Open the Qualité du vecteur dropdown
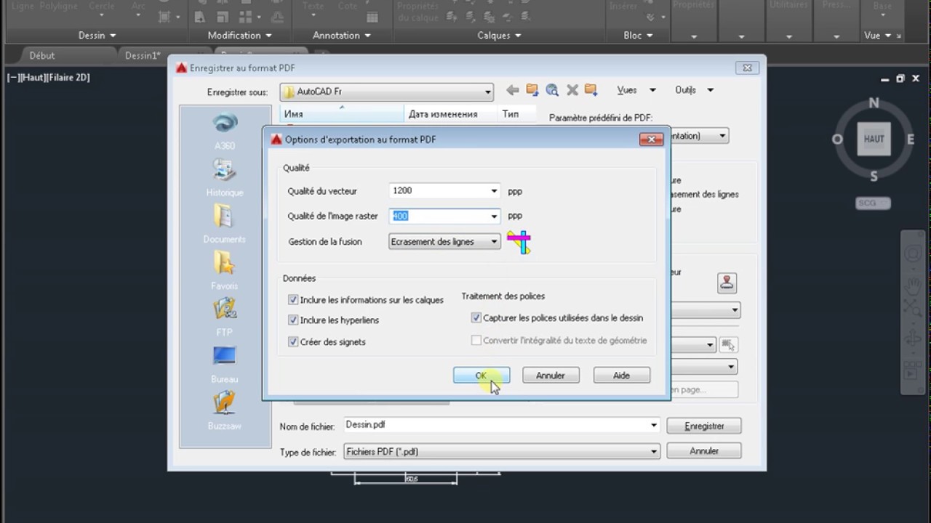Viewport: 931px width, 523px height. tap(494, 191)
